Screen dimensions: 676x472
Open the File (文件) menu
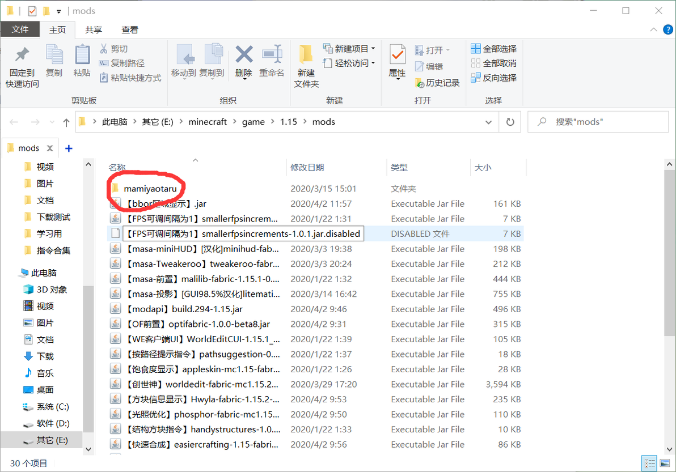(x=20, y=29)
